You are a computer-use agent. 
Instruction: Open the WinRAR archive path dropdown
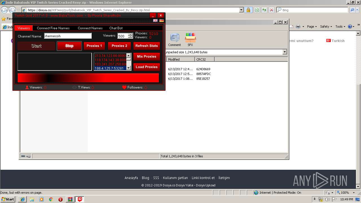click(285, 52)
